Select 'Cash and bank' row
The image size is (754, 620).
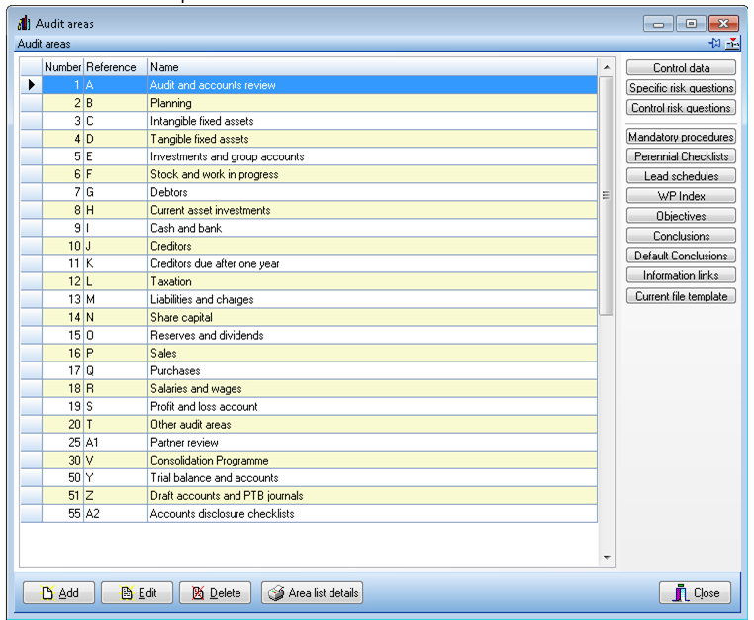coord(309,228)
